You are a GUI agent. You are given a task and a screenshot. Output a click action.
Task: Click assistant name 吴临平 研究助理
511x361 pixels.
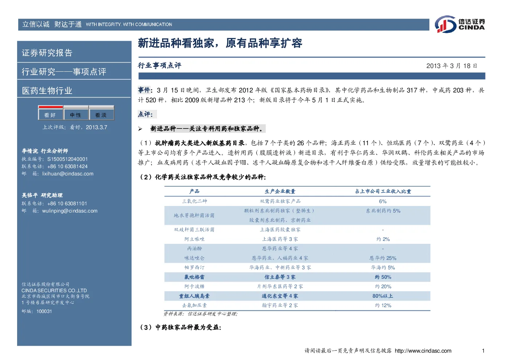pos(42,195)
